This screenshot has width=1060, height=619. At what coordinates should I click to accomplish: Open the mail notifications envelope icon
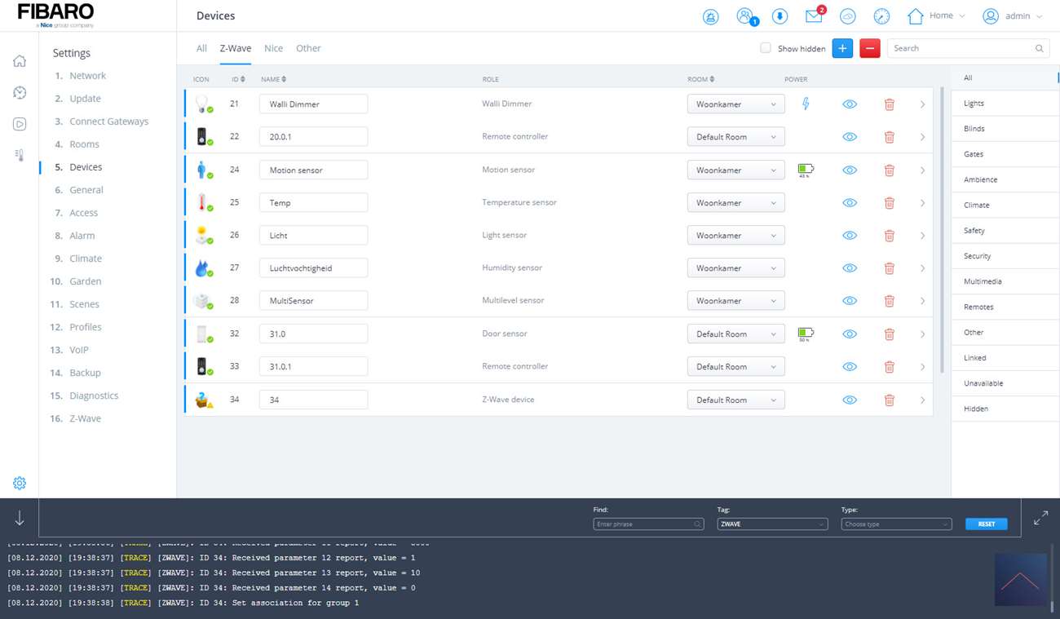[814, 16]
